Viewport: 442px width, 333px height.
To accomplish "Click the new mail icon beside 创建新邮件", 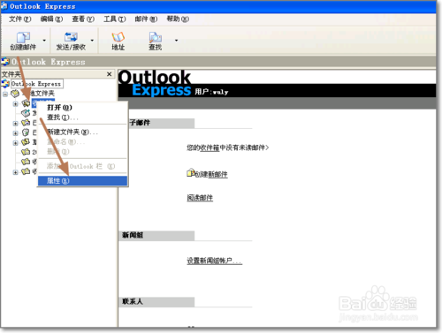I will point(191,172).
